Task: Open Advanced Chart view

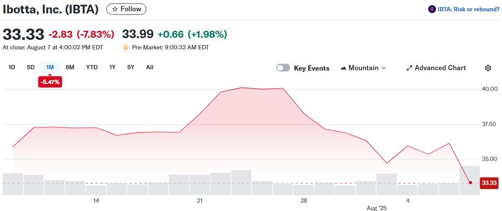Action: click(436, 68)
